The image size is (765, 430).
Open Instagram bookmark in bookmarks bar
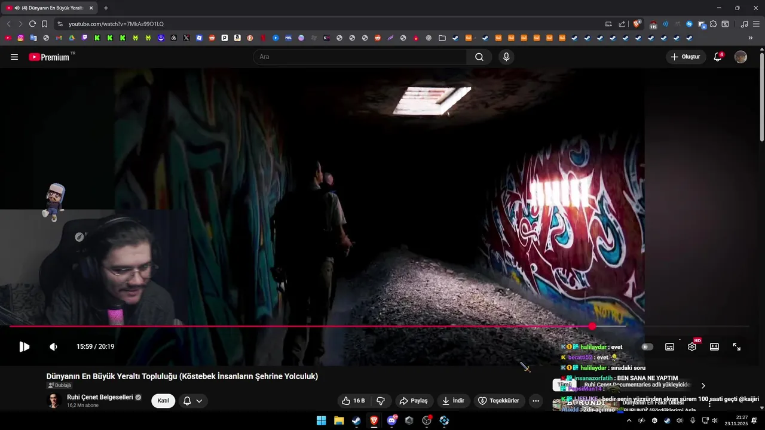20,38
